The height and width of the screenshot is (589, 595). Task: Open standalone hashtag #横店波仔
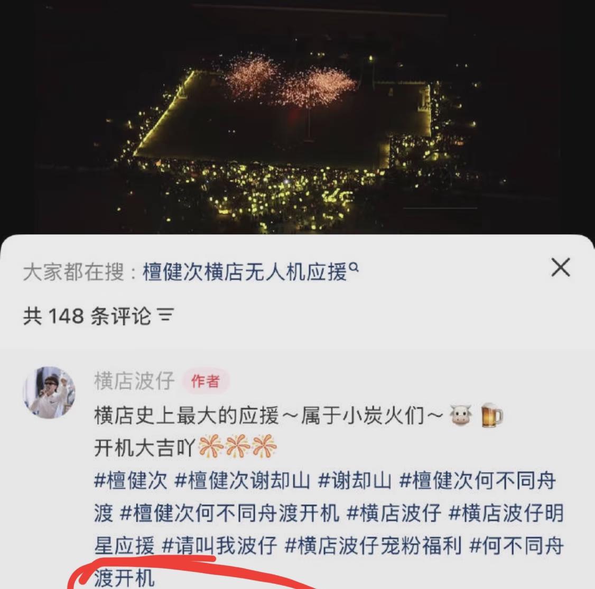tap(394, 513)
